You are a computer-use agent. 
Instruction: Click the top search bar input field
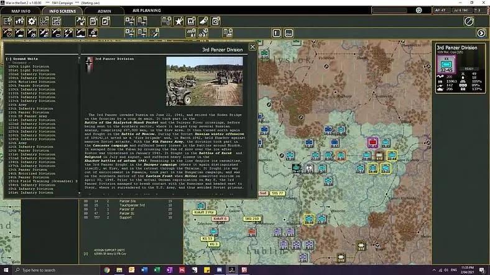pyautogui.click(x=389, y=11)
